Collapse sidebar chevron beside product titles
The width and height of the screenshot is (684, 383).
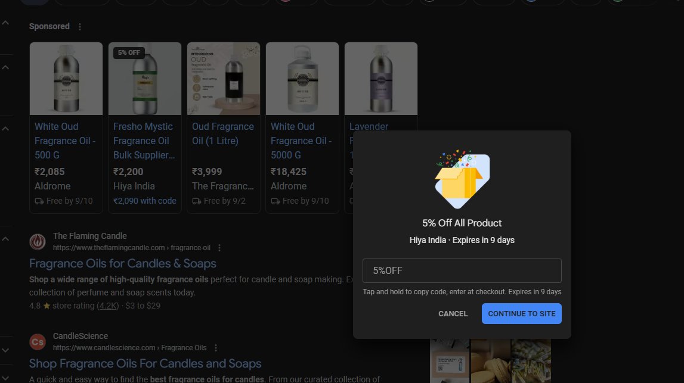[5, 129]
